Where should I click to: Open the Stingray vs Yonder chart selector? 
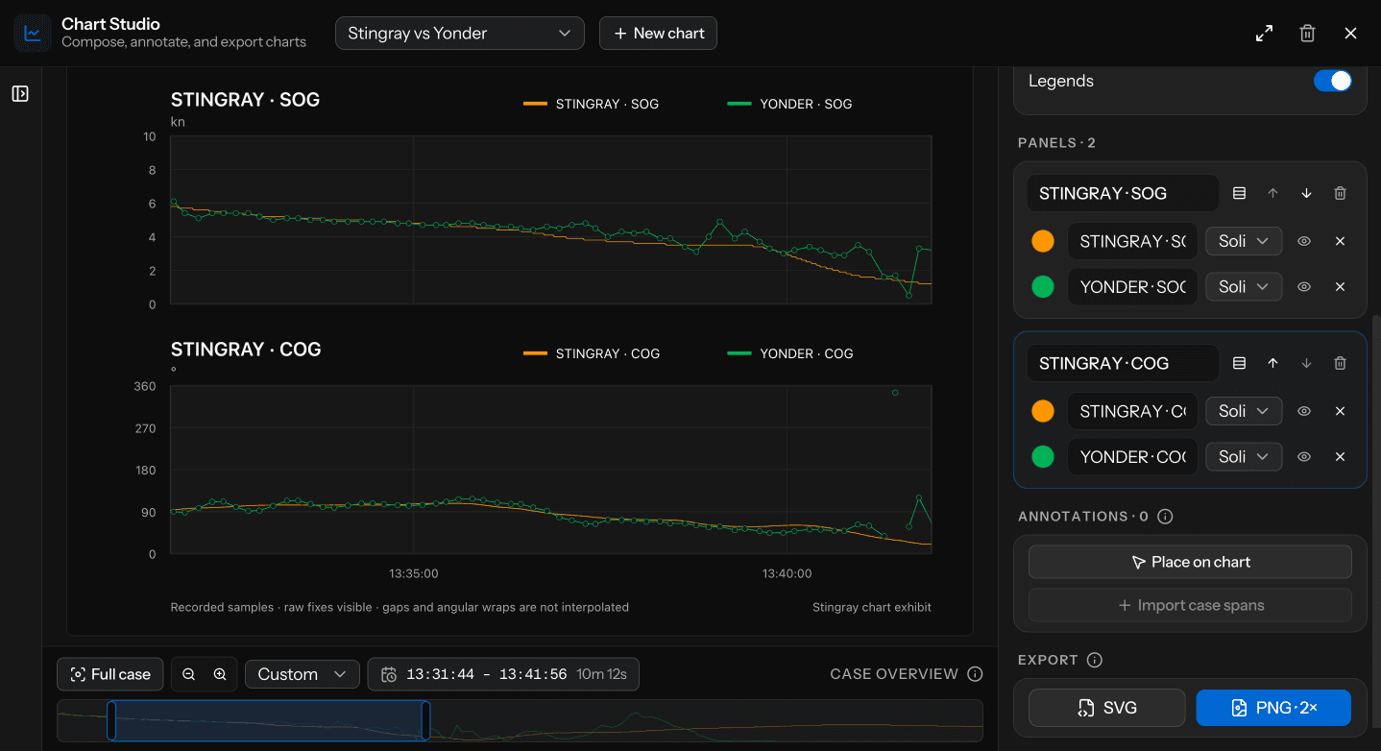[460, 34]
